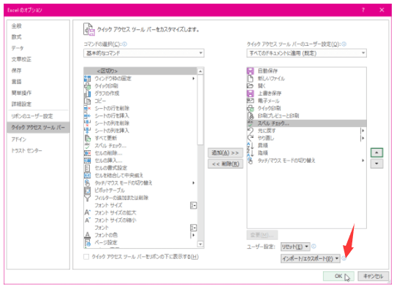
Task: Click the help question mark icon
Action: (x=363, y=10)
